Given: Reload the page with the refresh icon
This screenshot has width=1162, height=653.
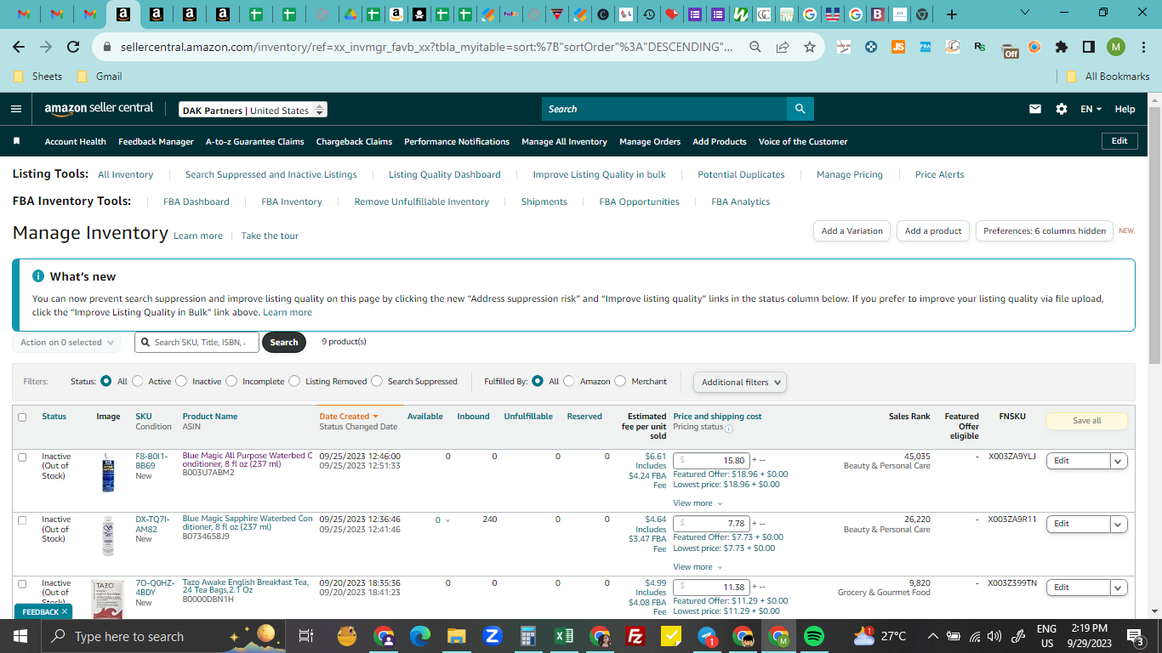Looking at the screenshot, I should tap(73, 47).
